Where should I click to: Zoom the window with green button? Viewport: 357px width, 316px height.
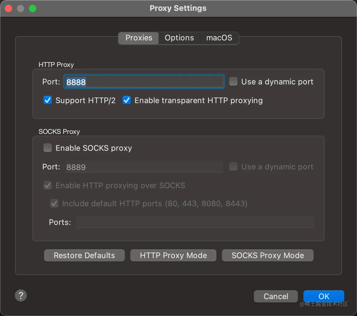(33, 8)
